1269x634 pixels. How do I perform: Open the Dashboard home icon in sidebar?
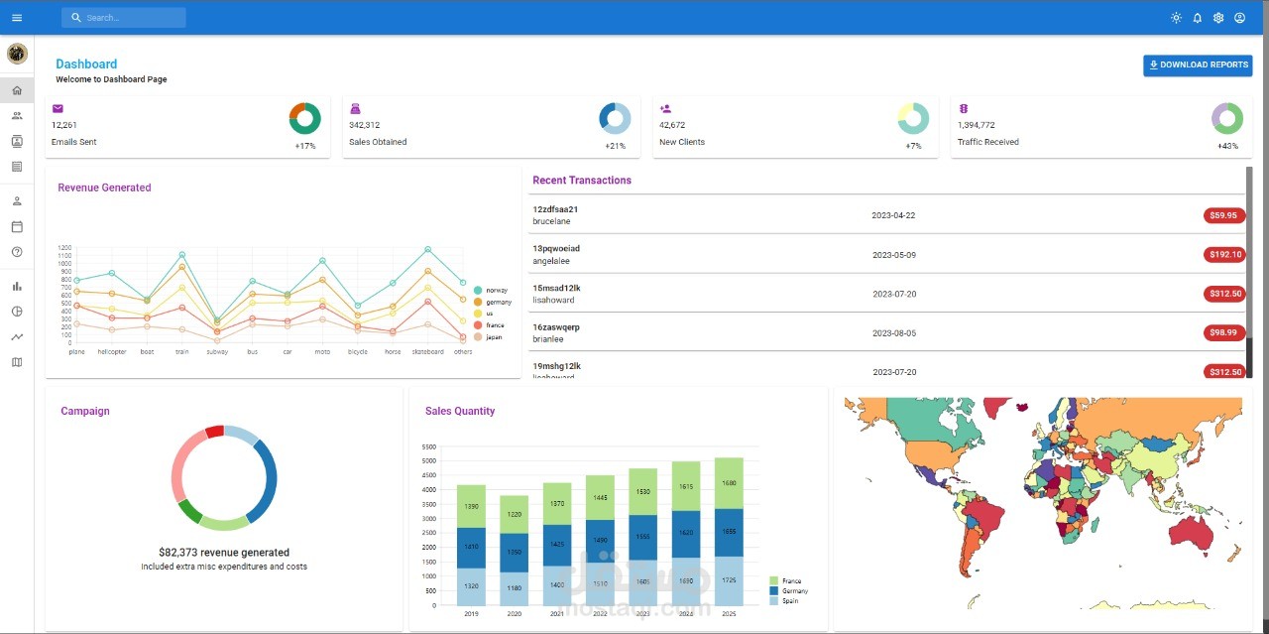pos(16,90)
